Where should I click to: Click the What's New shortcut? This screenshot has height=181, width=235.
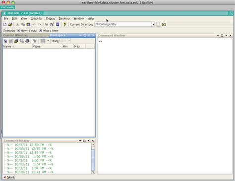pos(49,31)
